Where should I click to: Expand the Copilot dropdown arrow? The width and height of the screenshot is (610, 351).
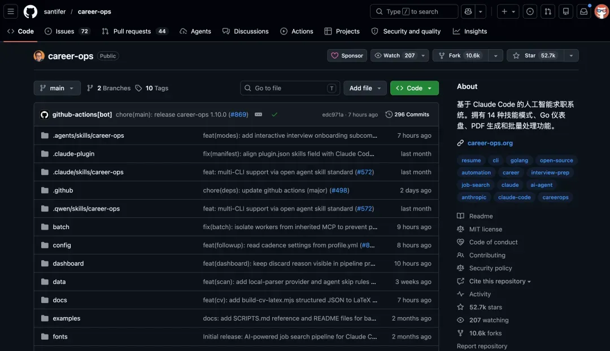coord(481,12)
